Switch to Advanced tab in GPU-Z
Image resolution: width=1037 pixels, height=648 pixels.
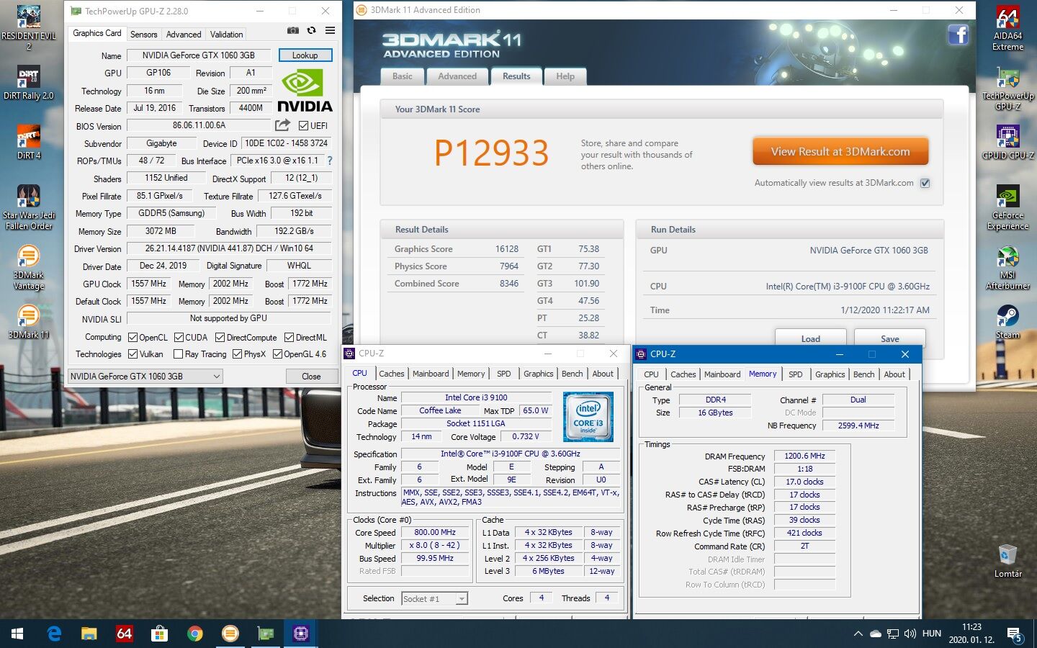[184, 34]
